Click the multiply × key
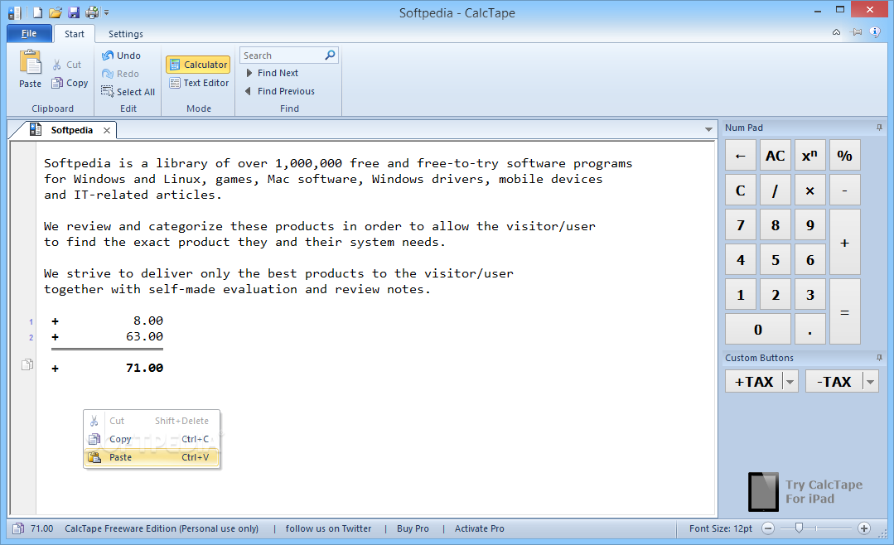This screenshot has height=545, width=894. [x=810, y=190]
